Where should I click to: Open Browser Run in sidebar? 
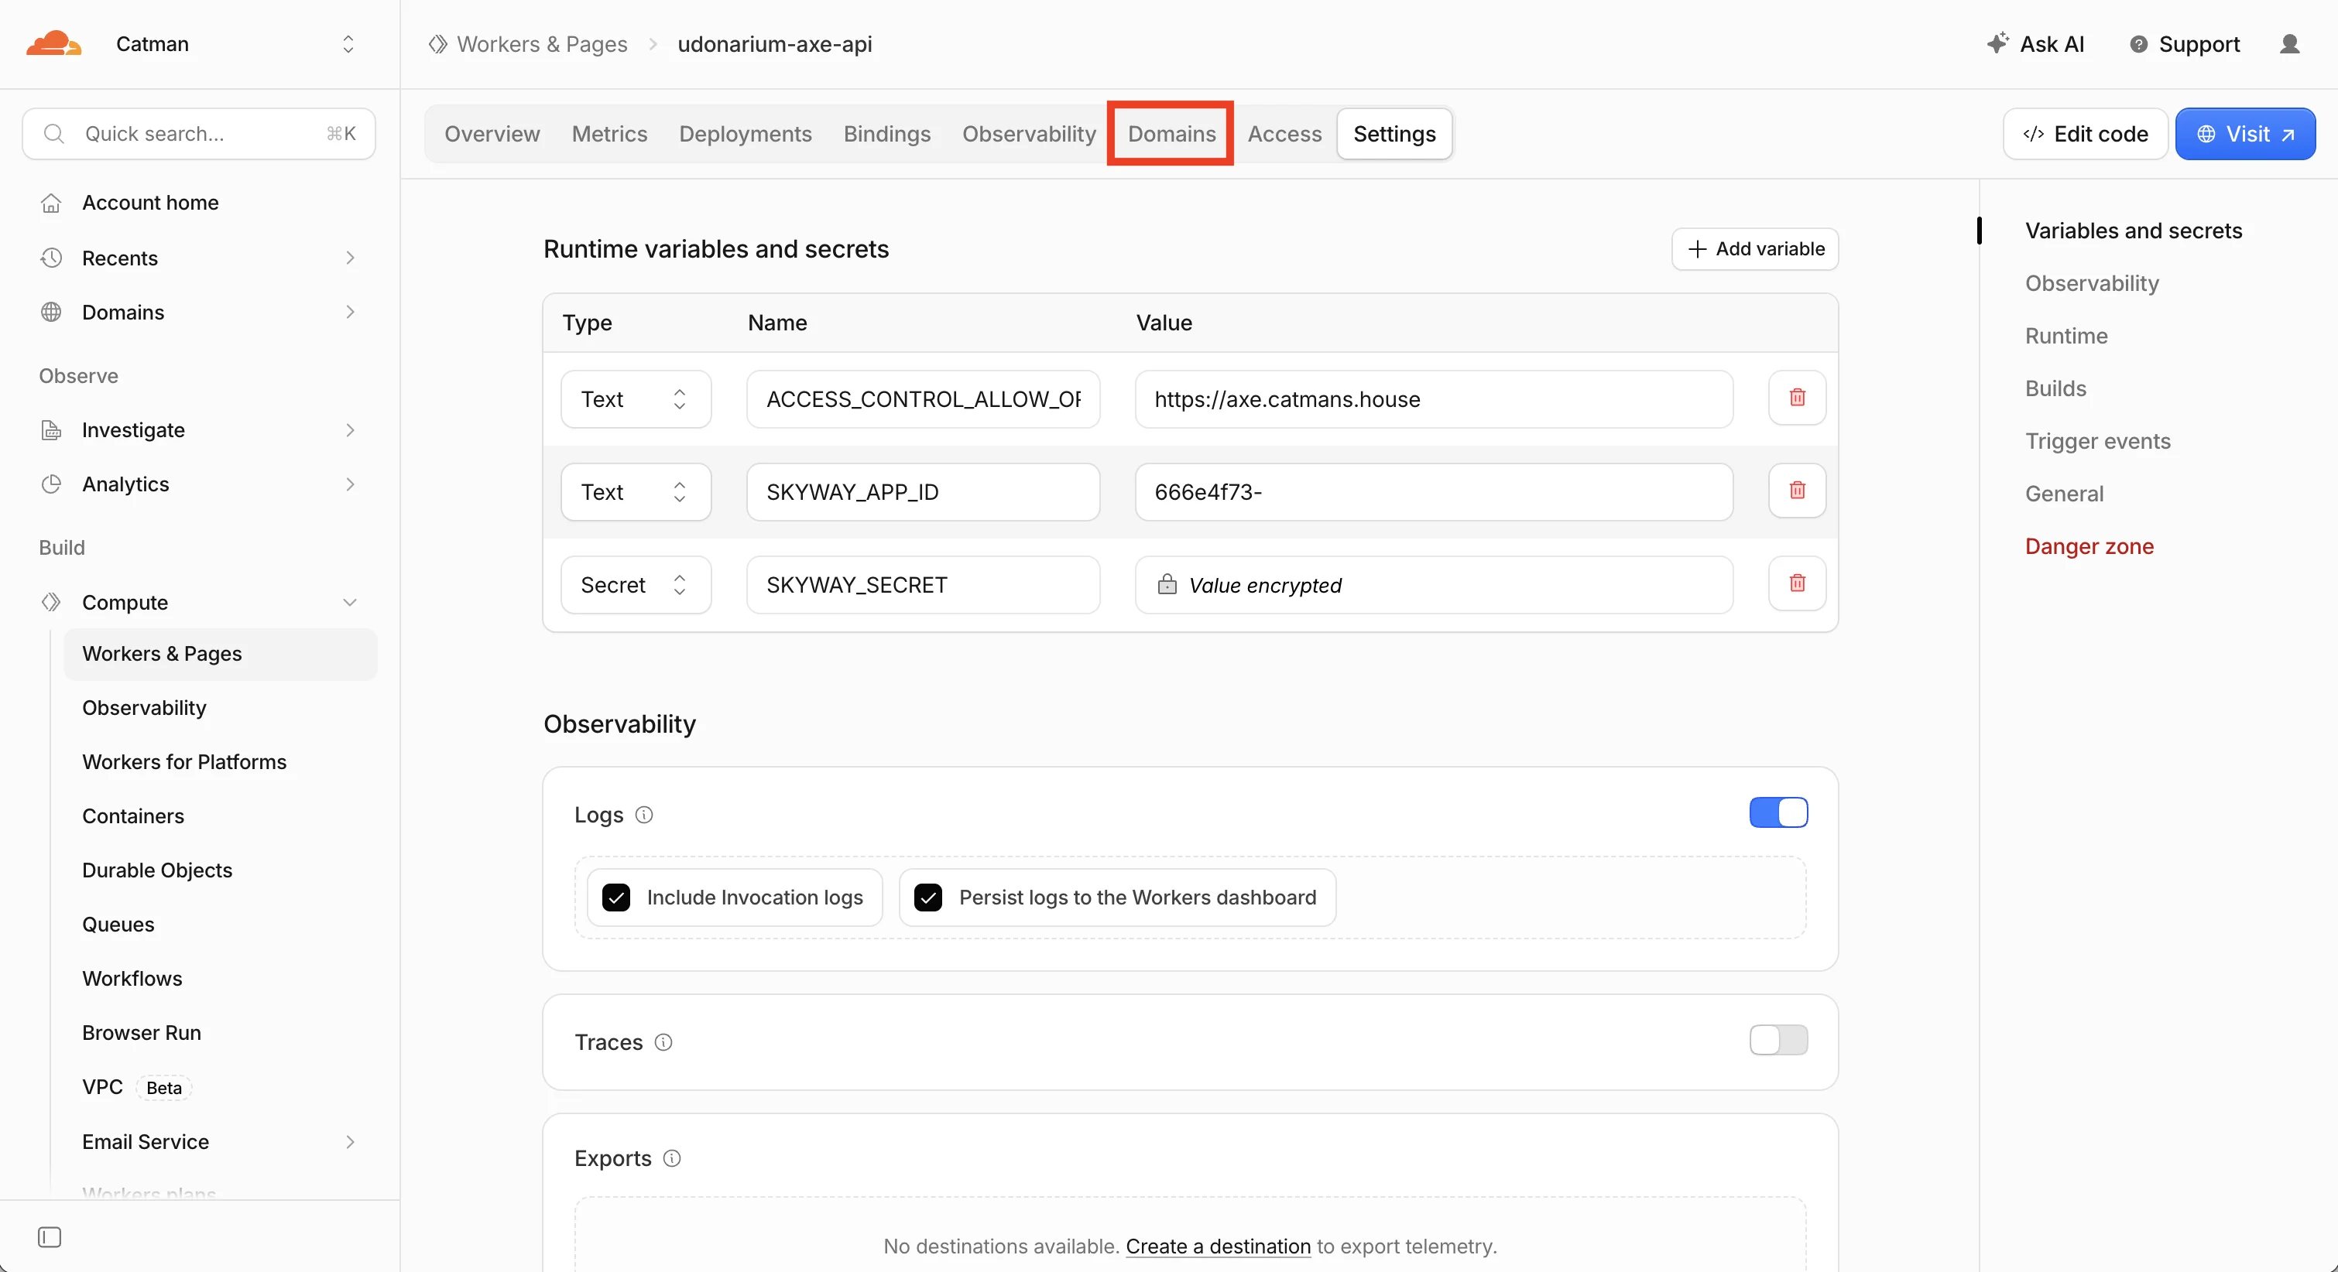point(142,1032)
